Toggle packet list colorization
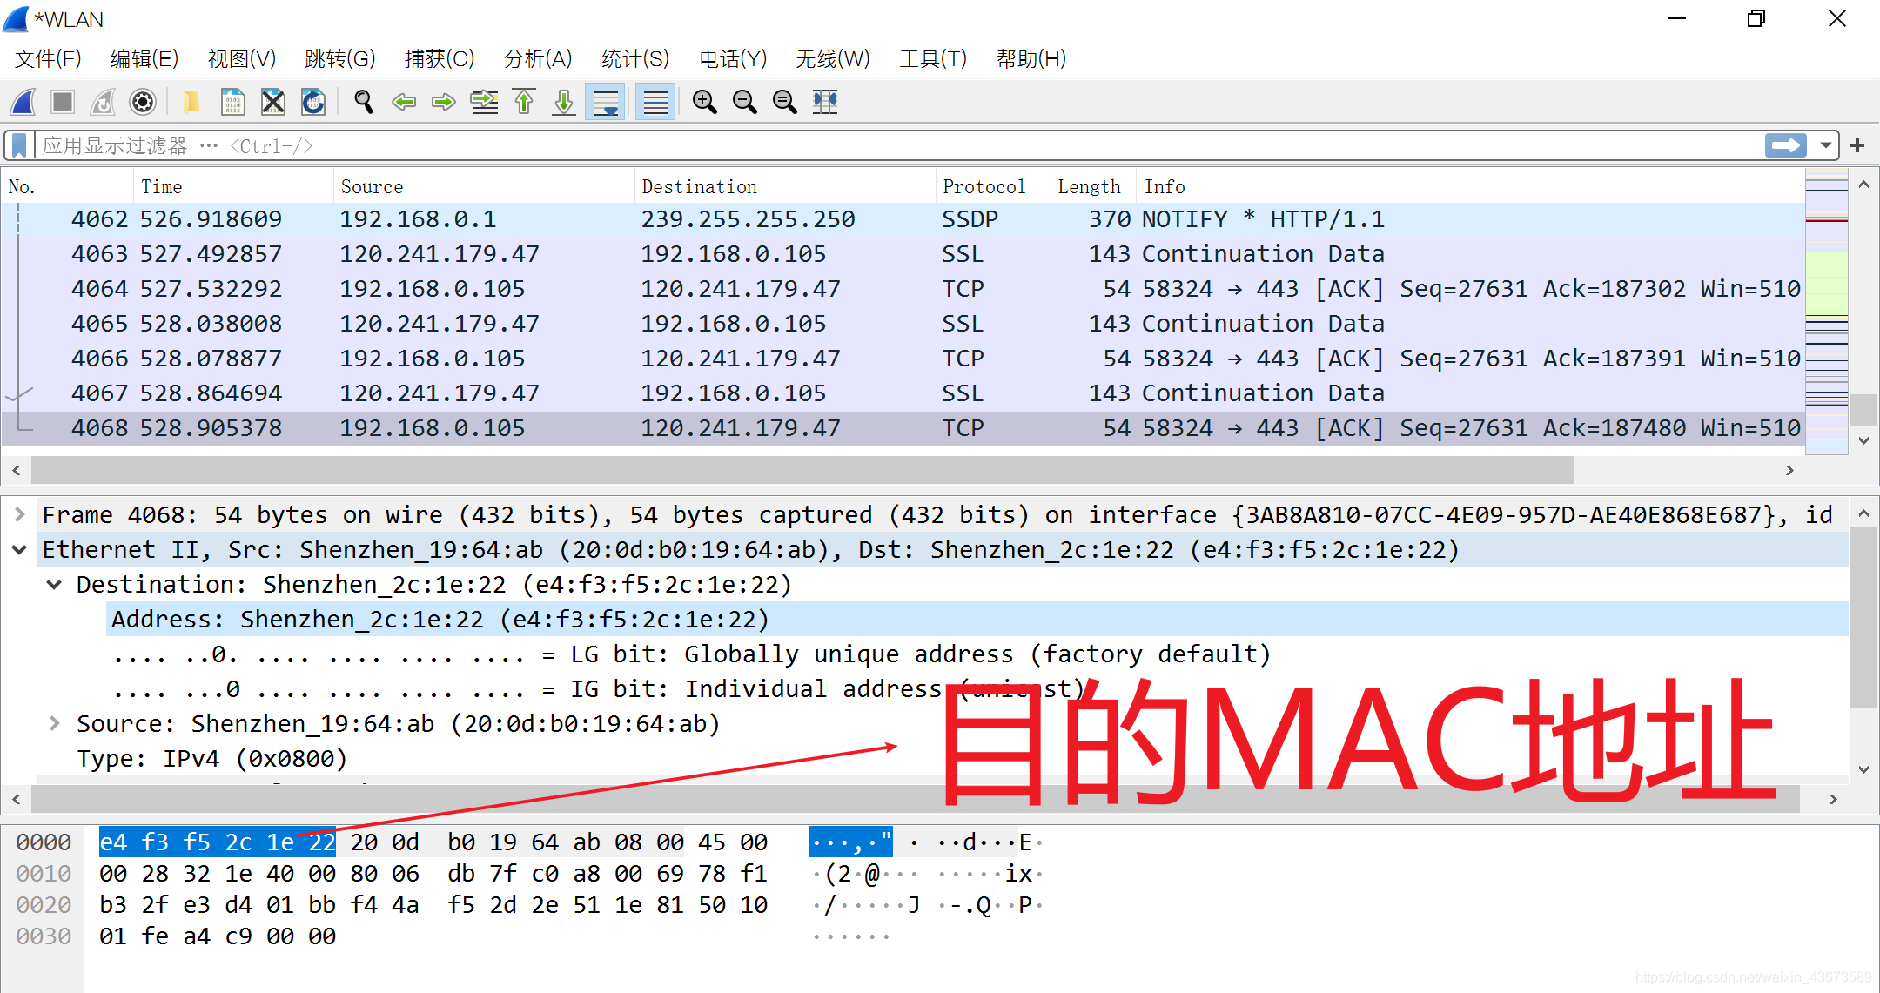The height and width of the screenshot is (993, 1880). click(655, 103)
